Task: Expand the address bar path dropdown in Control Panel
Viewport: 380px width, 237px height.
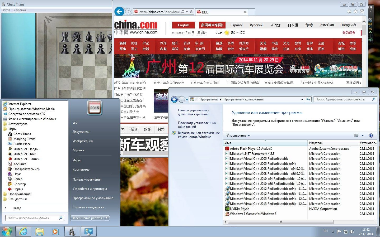Action: pos(302,100)
